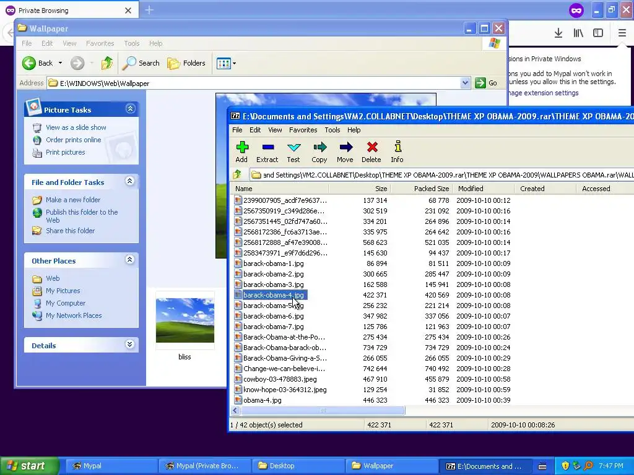Screen dimensions: 634x475
Task: Open Favorites menu in 7-Zip
Action: coord(303,130)
